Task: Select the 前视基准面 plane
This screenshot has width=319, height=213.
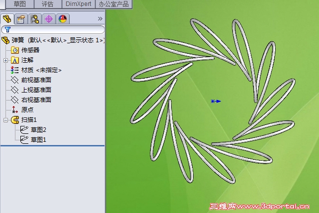Action: [36, 80]
